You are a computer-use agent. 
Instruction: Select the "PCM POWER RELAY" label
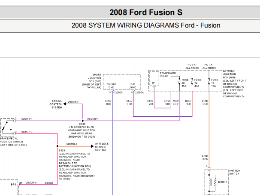(x=168, y=74)
